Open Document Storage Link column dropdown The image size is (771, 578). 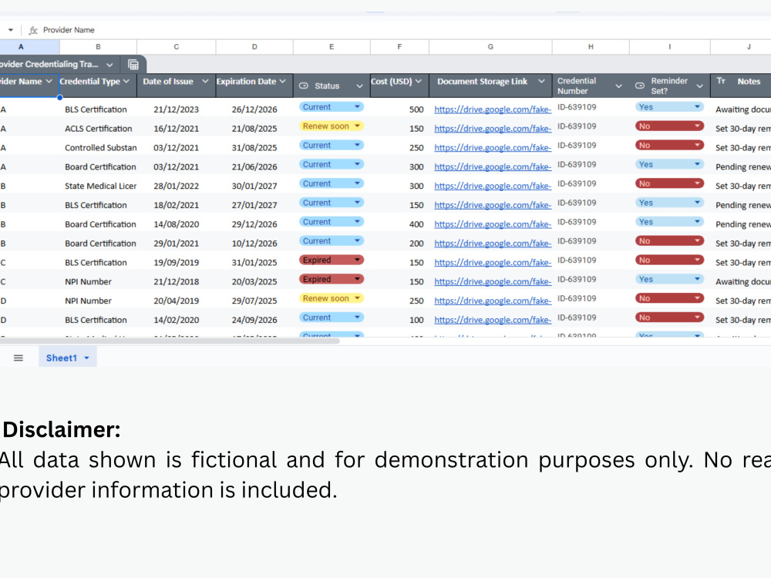(541, 81)
